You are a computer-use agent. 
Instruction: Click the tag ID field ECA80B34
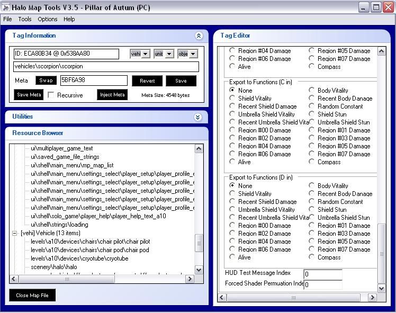(66, 54)
